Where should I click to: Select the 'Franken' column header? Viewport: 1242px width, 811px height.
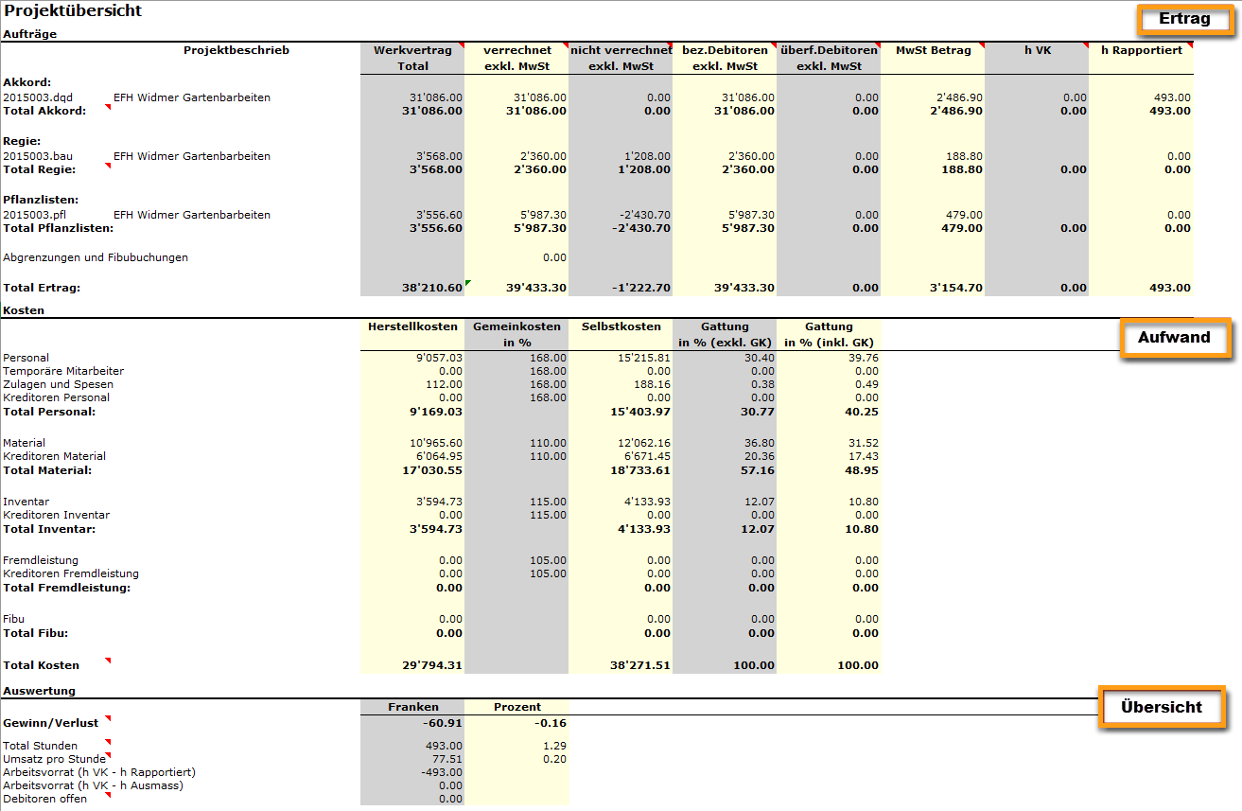coord(412,707)
